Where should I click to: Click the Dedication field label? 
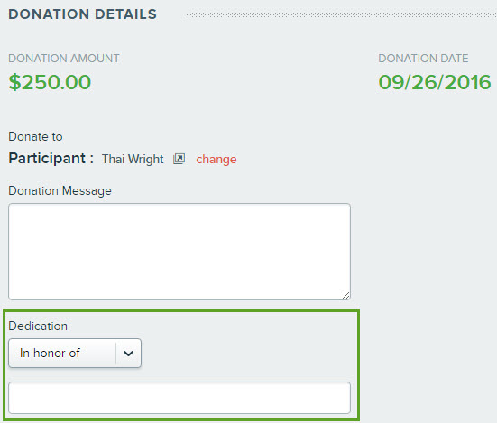(x=38, y=326)
